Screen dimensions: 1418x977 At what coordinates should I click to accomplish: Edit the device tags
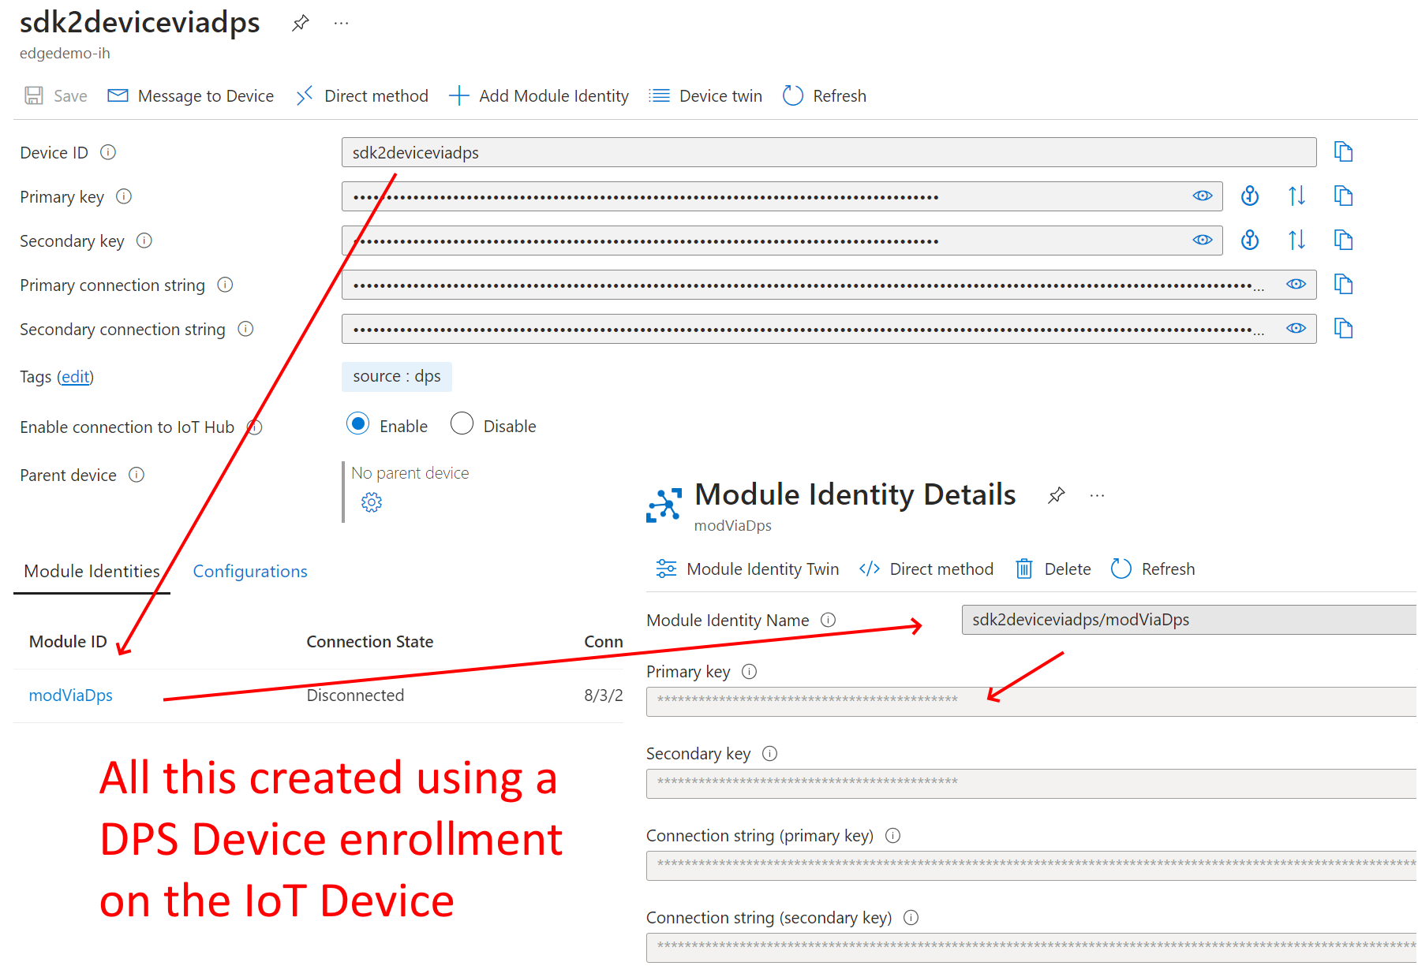(75, 377)
